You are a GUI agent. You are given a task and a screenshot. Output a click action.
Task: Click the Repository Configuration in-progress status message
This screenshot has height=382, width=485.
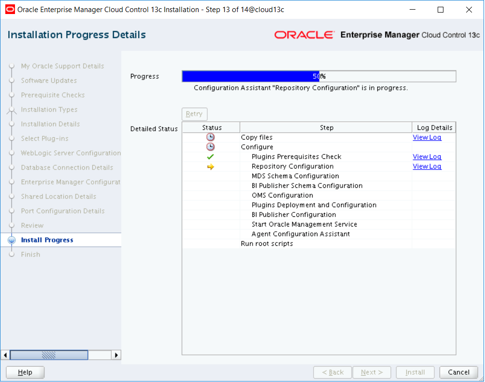300,88
